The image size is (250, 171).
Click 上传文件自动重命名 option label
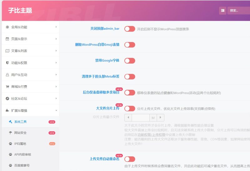(104, 159)
